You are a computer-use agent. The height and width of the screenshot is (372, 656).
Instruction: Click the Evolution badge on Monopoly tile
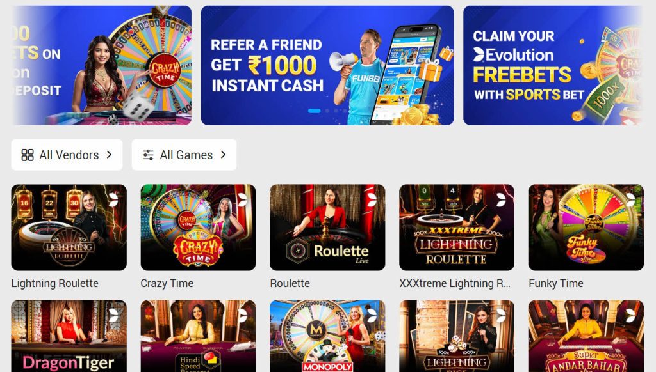pos(372,315)
